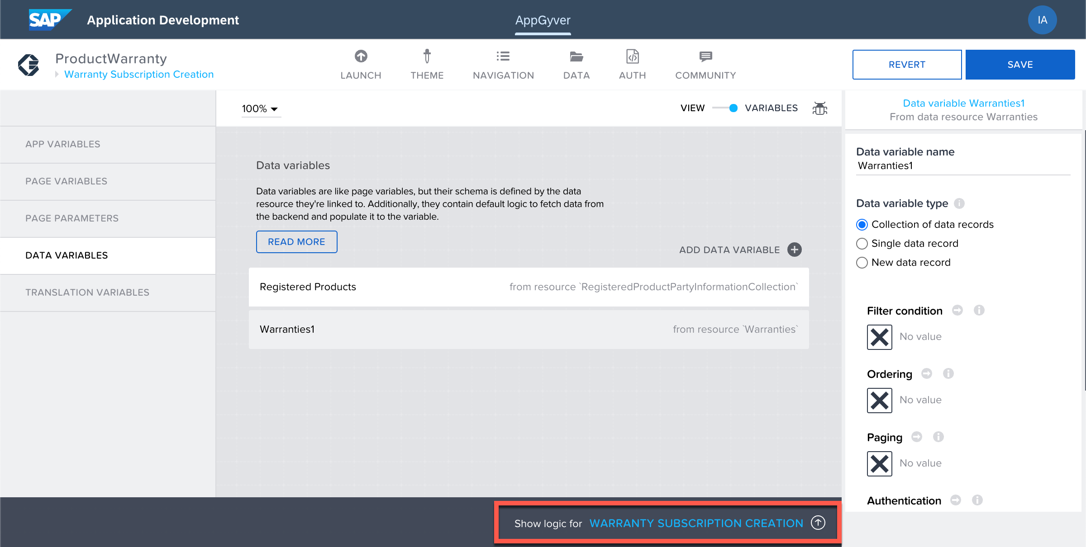The width and height of the screenshot is (1086, 547).
Task: Click the READ MORE button
Action: [295, 241]
